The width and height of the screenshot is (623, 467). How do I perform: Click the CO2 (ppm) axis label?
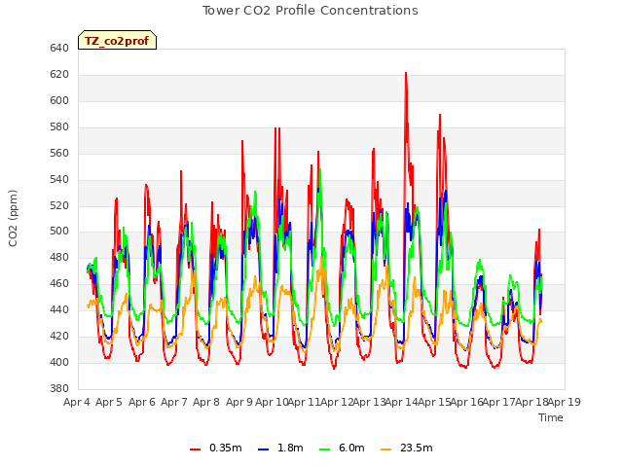click(x=13, y=218)
